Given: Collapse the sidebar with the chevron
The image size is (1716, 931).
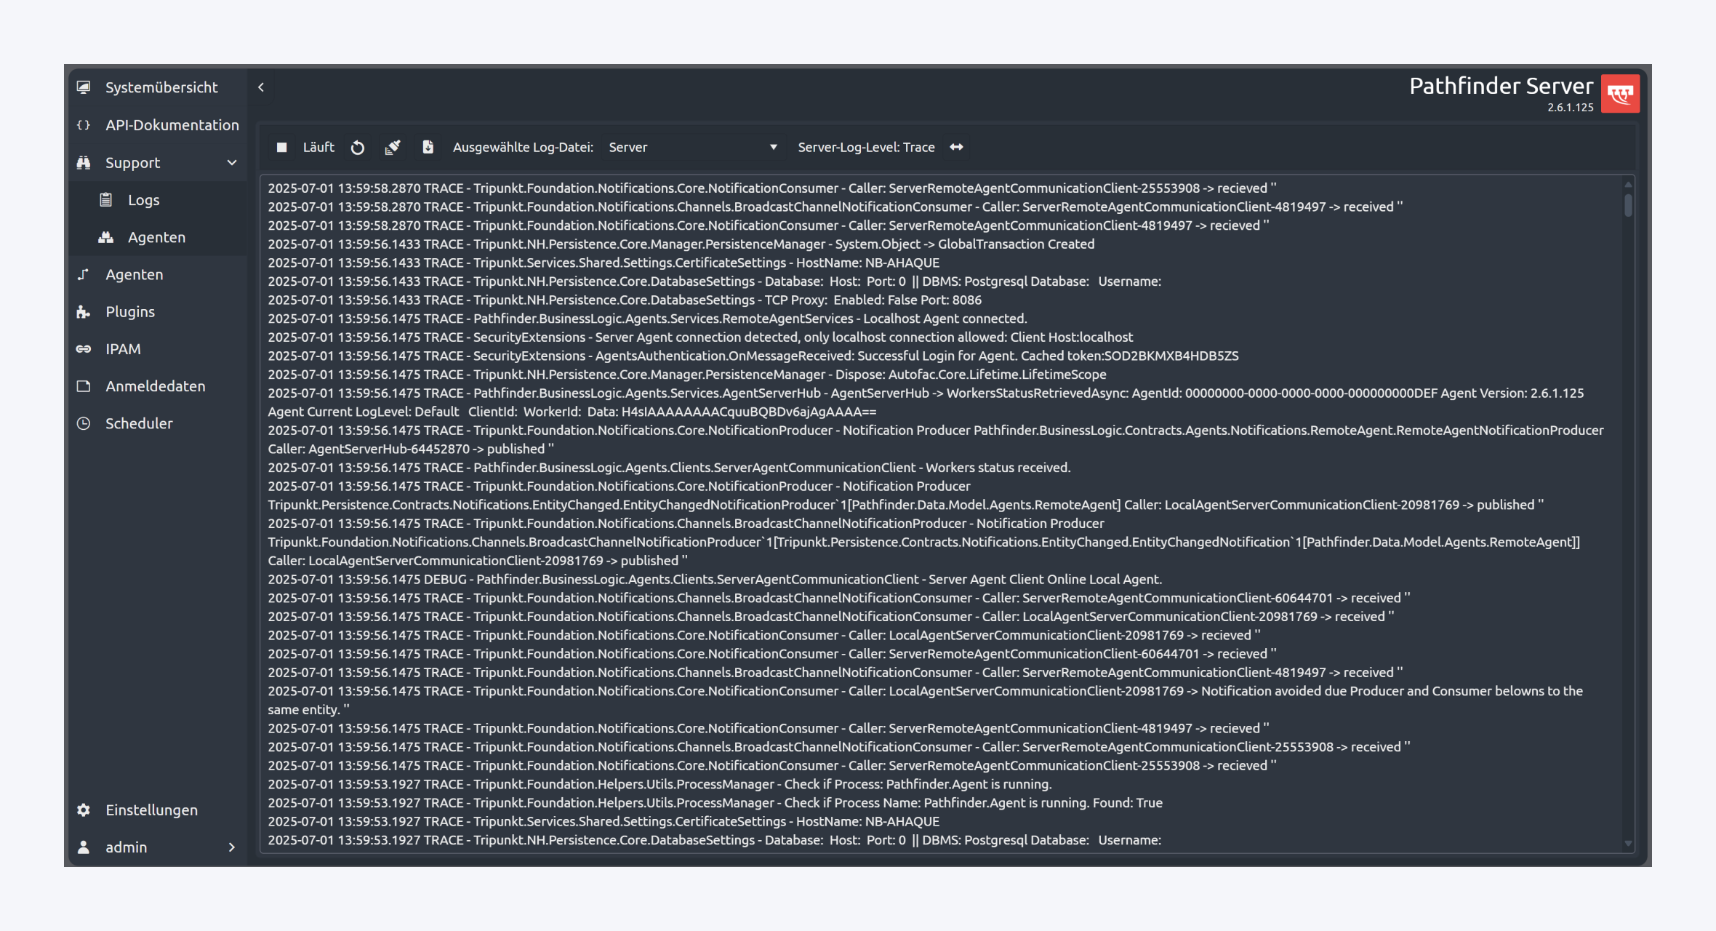Looking at the screenshot, I should click(261, 87).
